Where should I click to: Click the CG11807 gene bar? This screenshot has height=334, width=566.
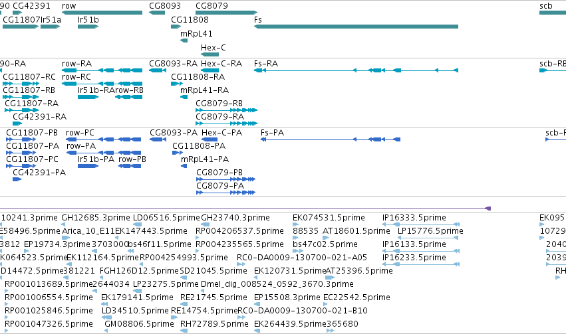[x=21, y=27]
